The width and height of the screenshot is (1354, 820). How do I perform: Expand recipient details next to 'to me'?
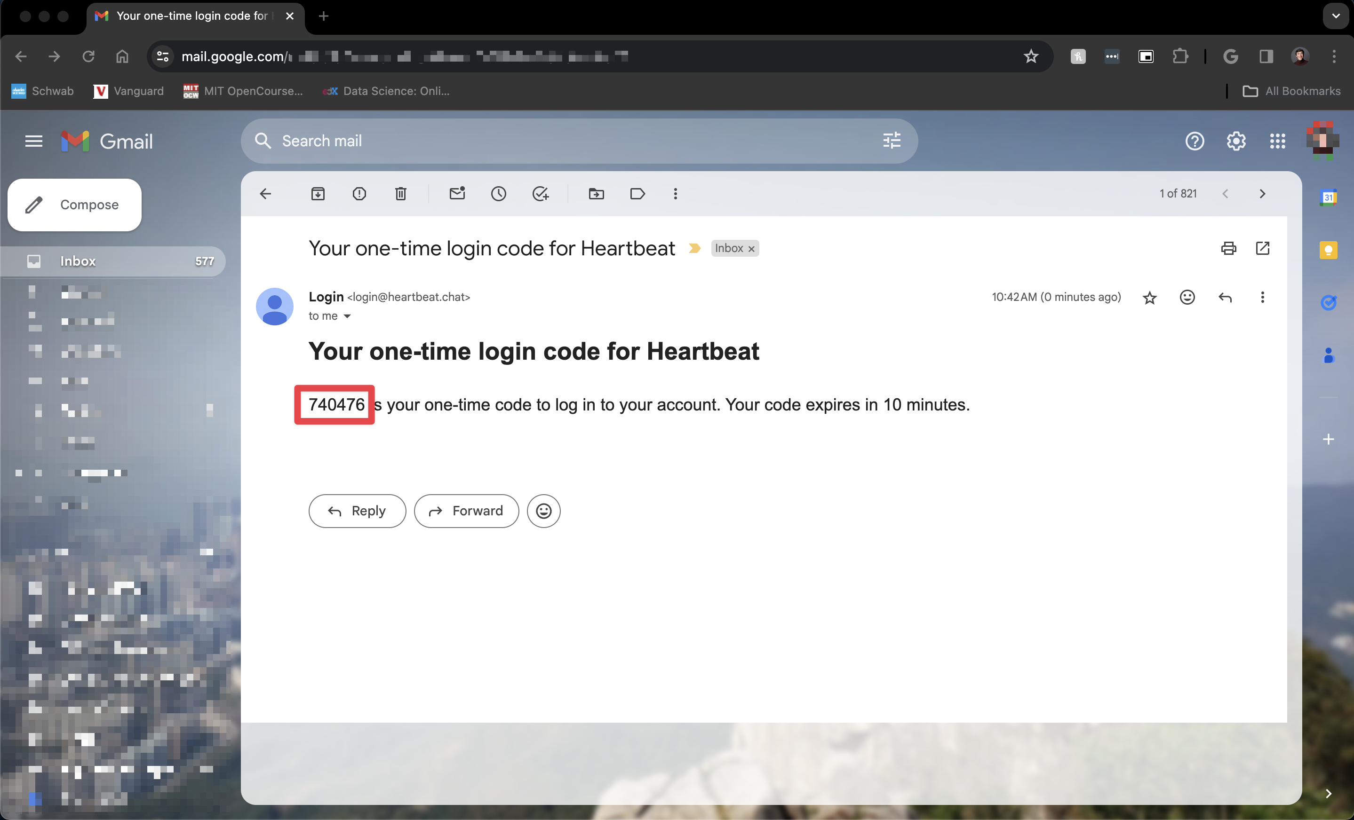click(347, 316)
